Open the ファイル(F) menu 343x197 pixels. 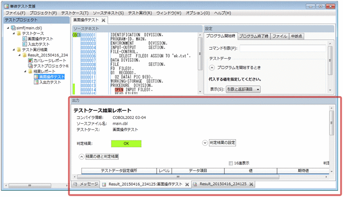coord(15,13)
